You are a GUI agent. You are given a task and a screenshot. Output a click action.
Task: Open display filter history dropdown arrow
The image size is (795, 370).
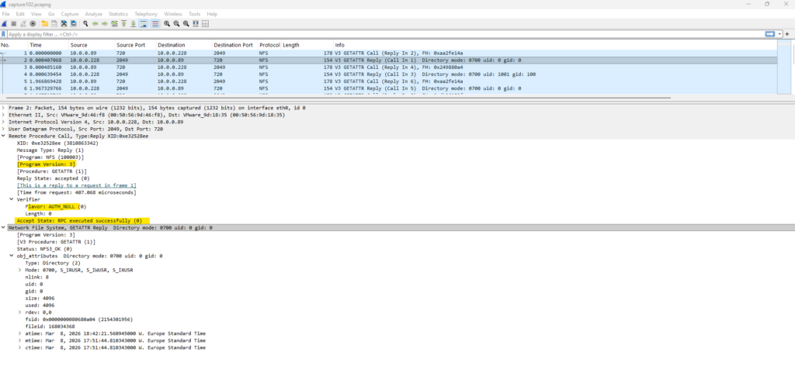coord(779,34)
